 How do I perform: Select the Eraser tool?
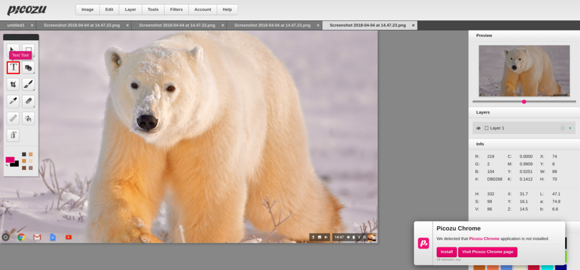click(28, 101)
